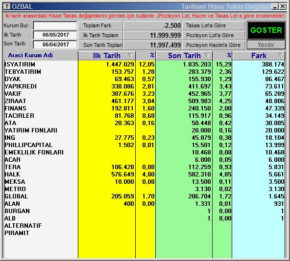This screenshot has width=290, height=261.
Task: Click the Ilk Tarih date field
Action: (55, 35)
